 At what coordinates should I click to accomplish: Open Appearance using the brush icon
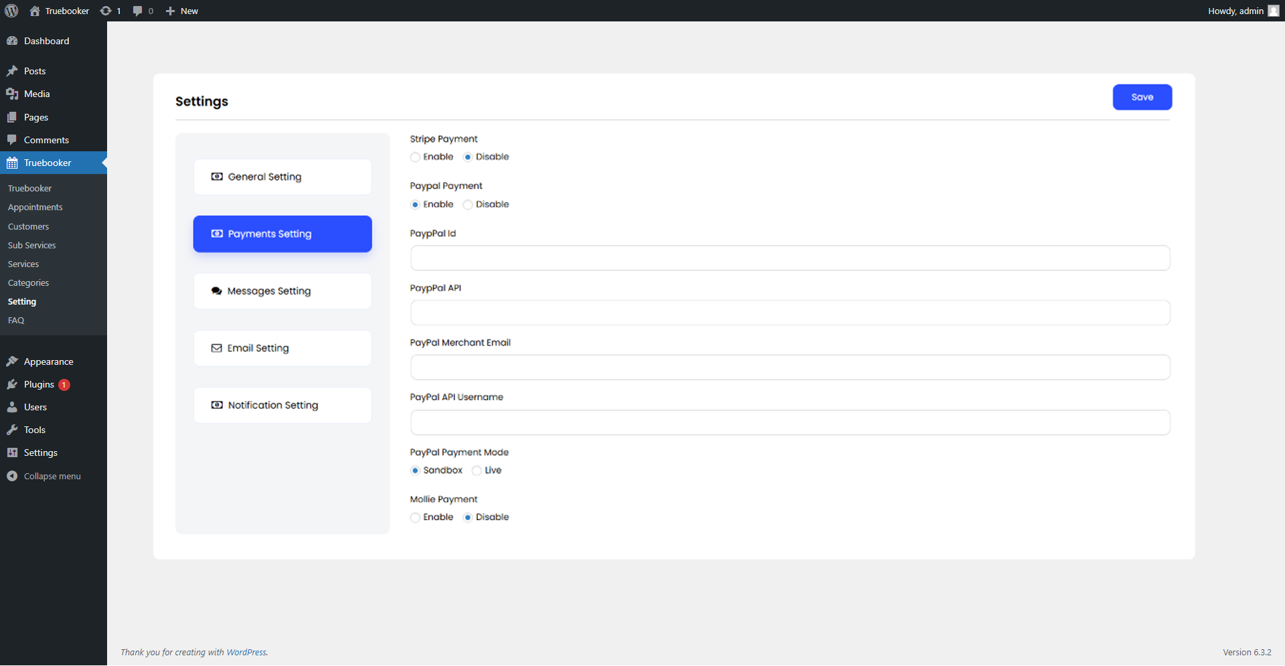12,361
